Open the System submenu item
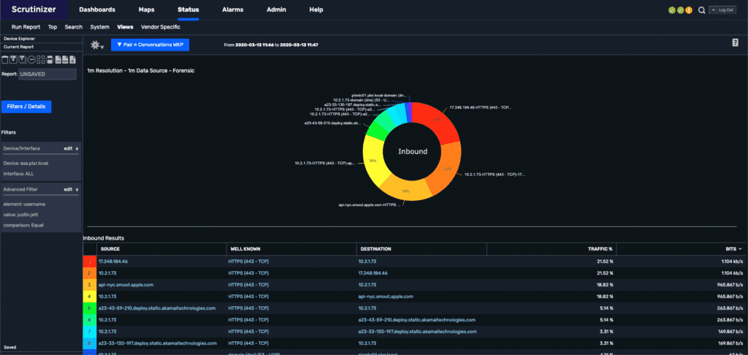Viewport: 748px width, 355px height. (x=99, y=27)
